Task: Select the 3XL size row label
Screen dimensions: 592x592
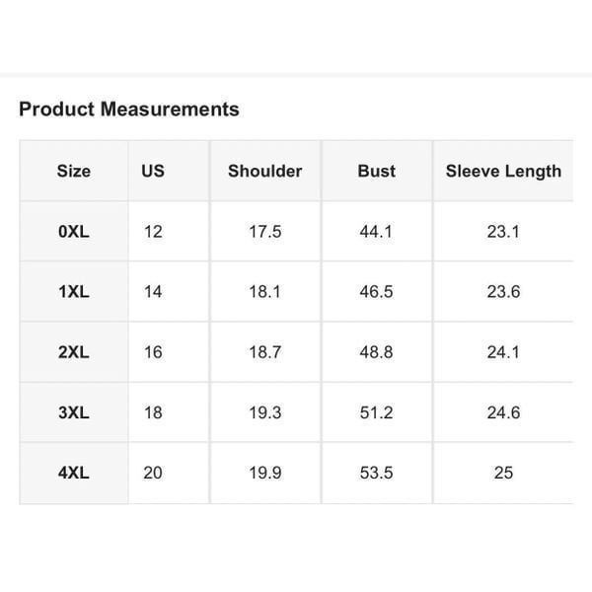Action: click(74, 412)
